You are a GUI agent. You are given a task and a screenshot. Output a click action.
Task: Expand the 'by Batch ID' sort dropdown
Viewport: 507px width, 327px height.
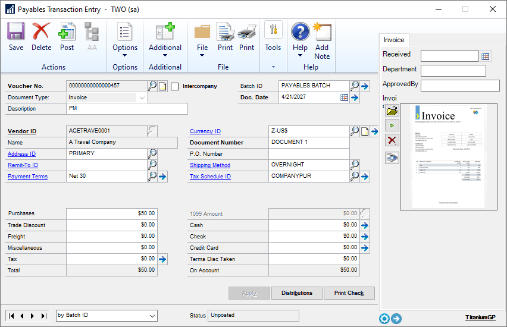coord(152,316)
